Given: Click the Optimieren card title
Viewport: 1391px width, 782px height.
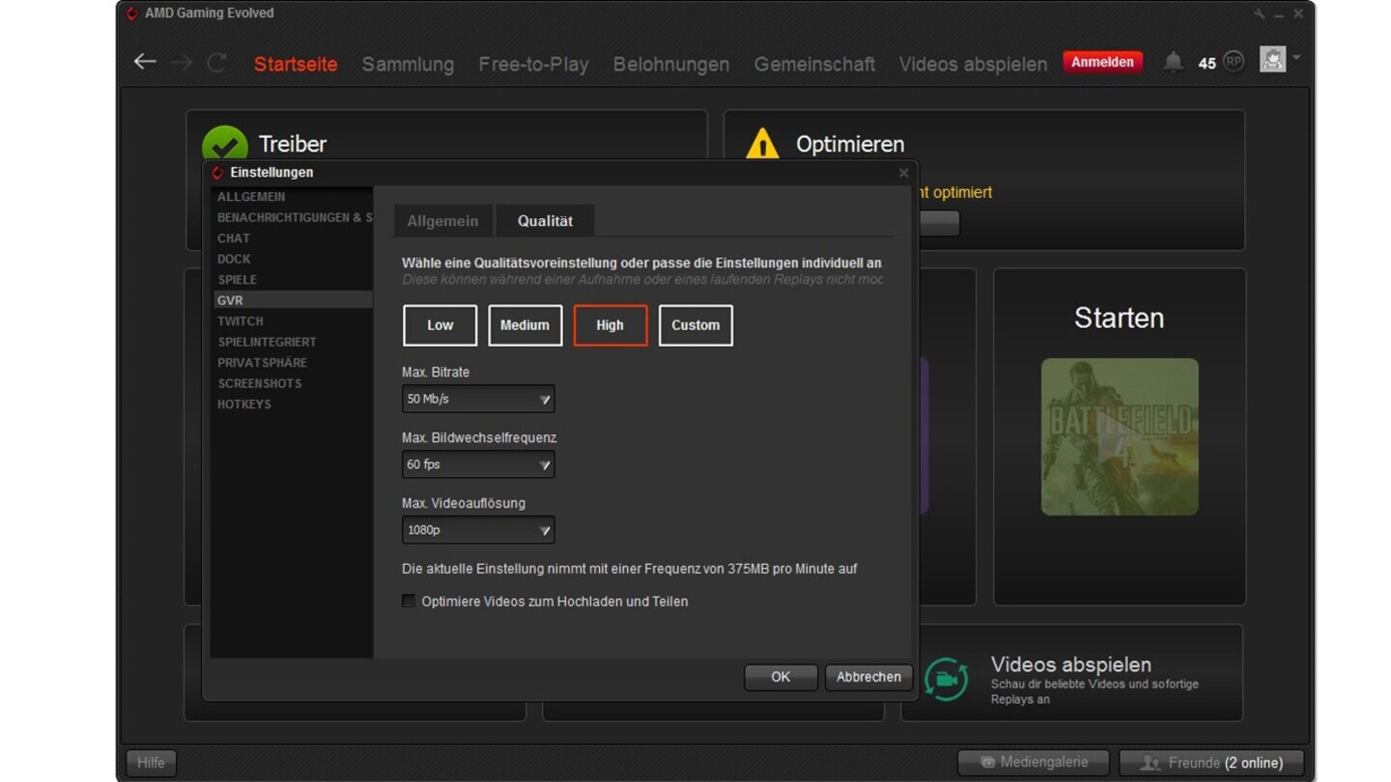Looking at the screenshot, I should (850, 145).
